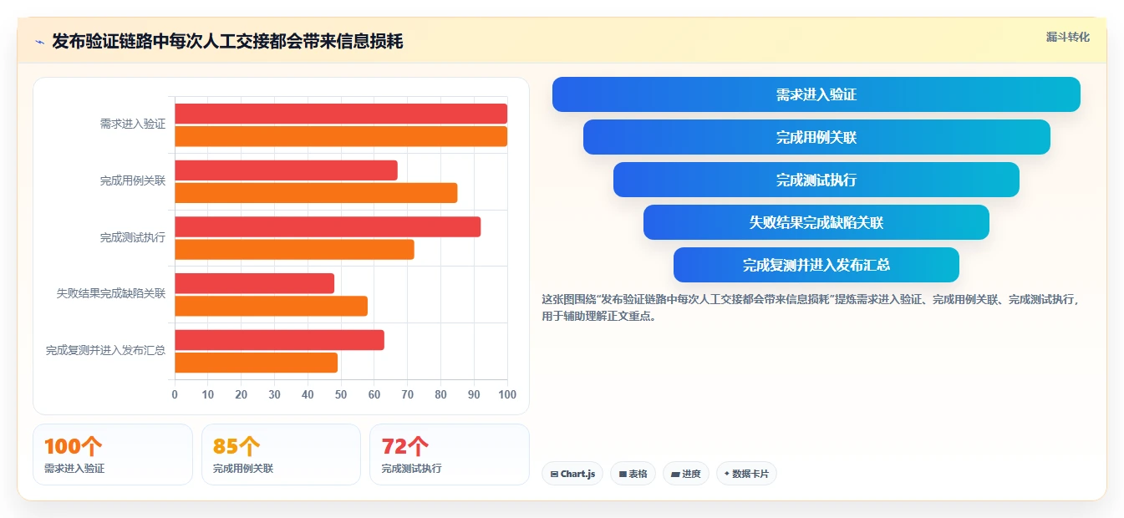This screenshot has height=518, width=1124.
Task: Click the x-axis tick label 30
Action: click(x=274, y=394)
